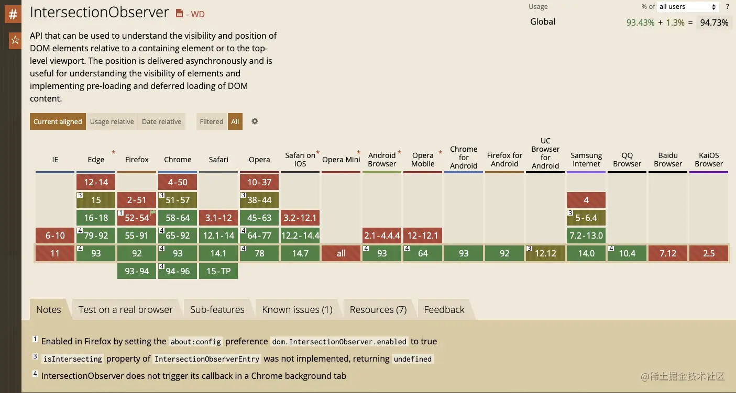
Task: Click UC Browser for Android header
Action: (545, 153)
